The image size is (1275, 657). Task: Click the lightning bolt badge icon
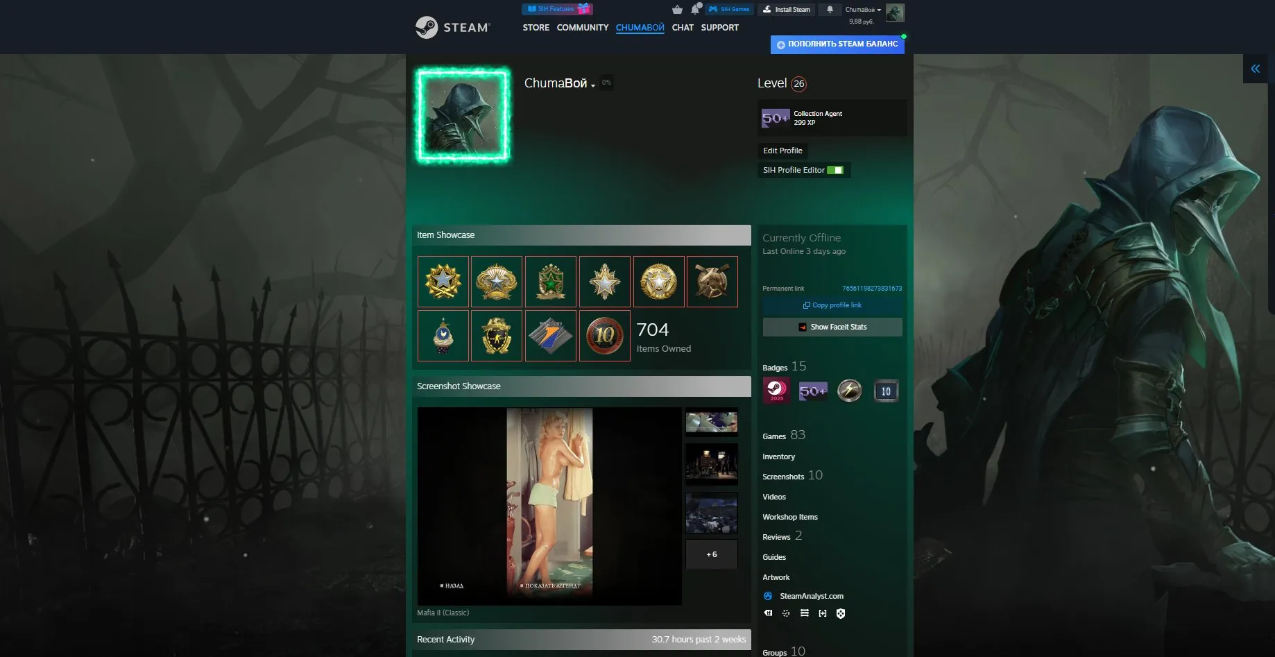pos(849,391)
